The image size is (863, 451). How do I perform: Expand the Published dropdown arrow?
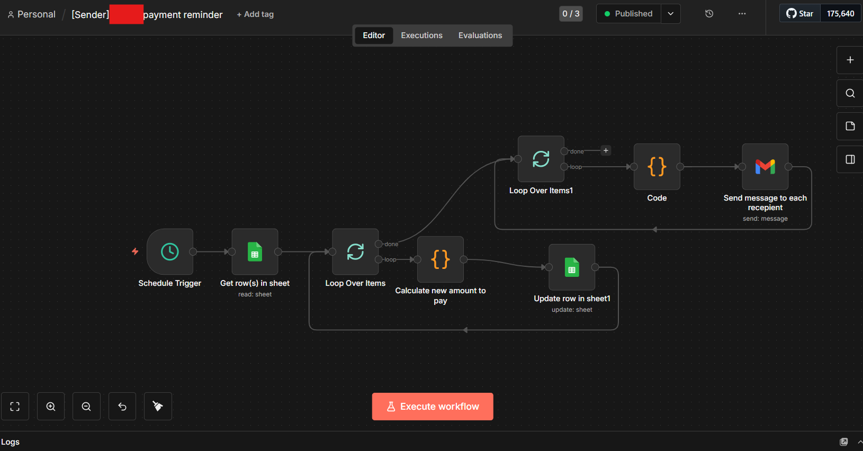coord(671,14)
